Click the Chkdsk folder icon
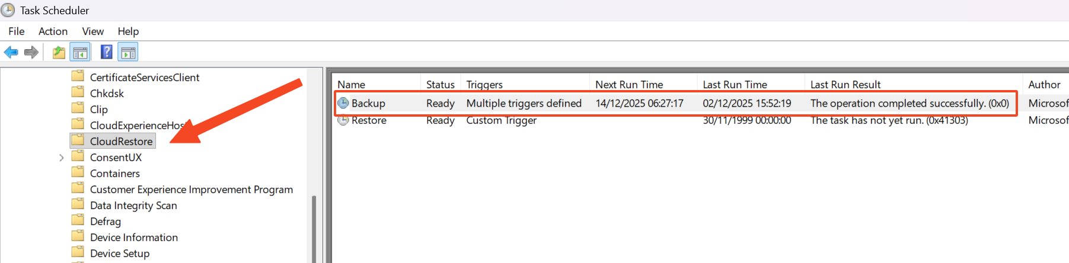 pyautogui.click(x=78, y=92)
